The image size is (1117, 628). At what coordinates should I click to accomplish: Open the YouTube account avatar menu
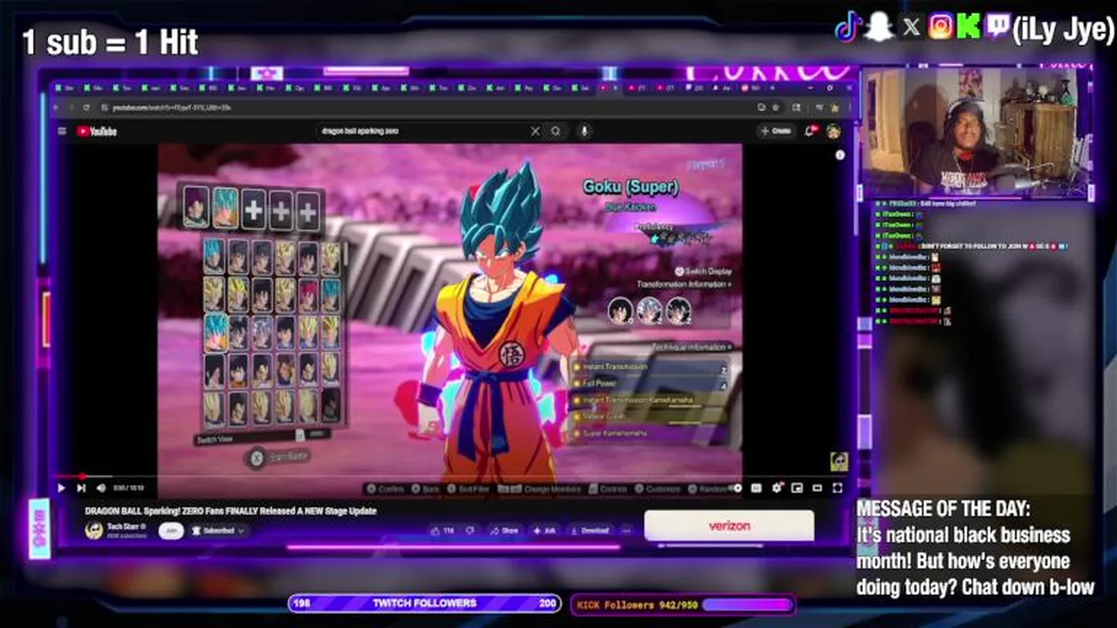point(833,131)
